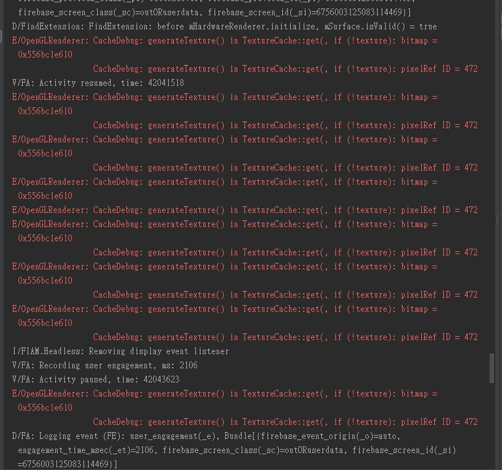Viewport: 502px width, 470px height.
Task: Select the 0x556bc1e610 address line after Activity paused
Action: (x=45, y=408)
